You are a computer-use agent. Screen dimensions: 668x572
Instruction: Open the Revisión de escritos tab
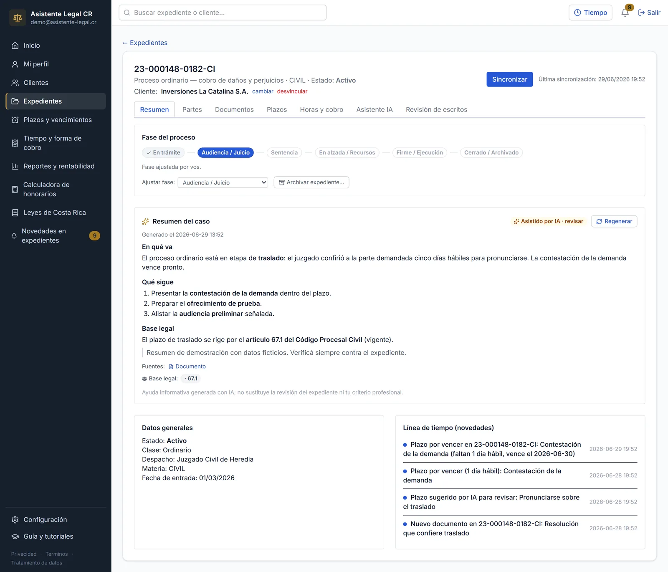(x=436, y=109)
